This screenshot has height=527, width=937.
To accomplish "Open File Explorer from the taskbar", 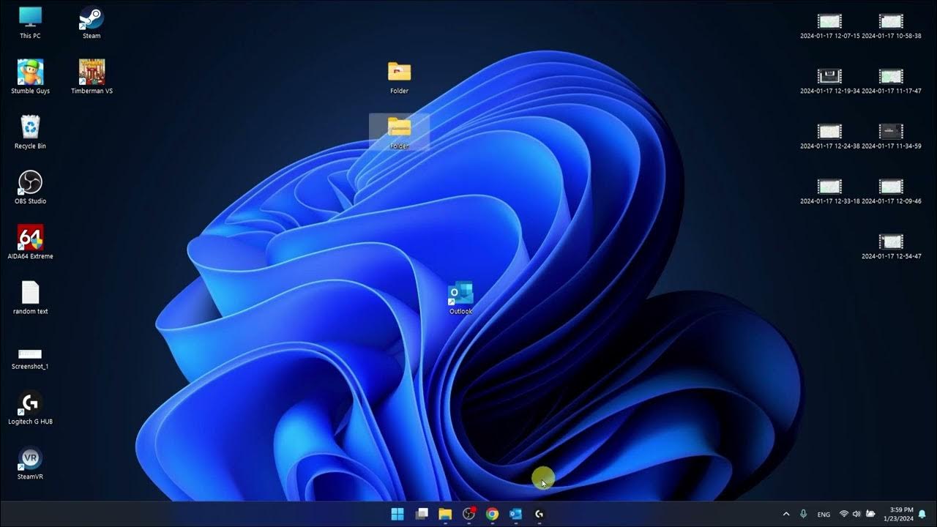I will pyautogui.click(x=445, y=514).
